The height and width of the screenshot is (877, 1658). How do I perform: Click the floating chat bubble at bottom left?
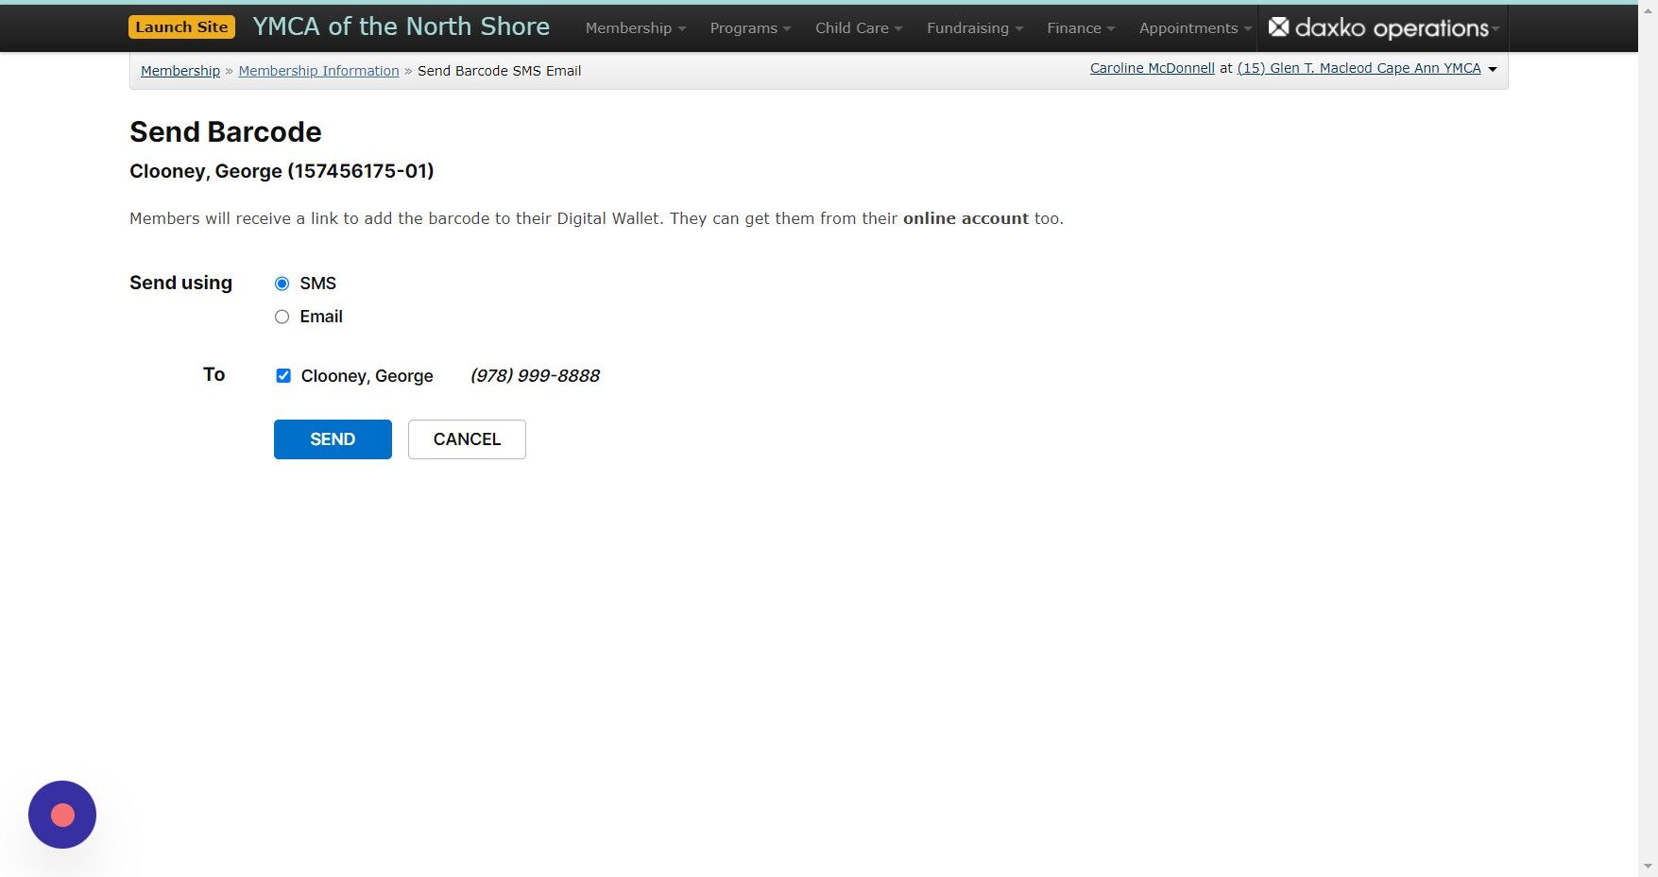tap(62, 814)
